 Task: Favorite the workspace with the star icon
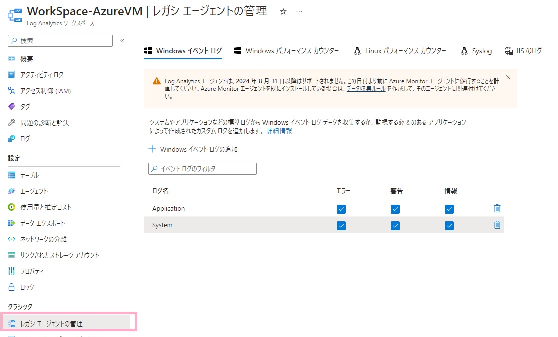[283, 11]
